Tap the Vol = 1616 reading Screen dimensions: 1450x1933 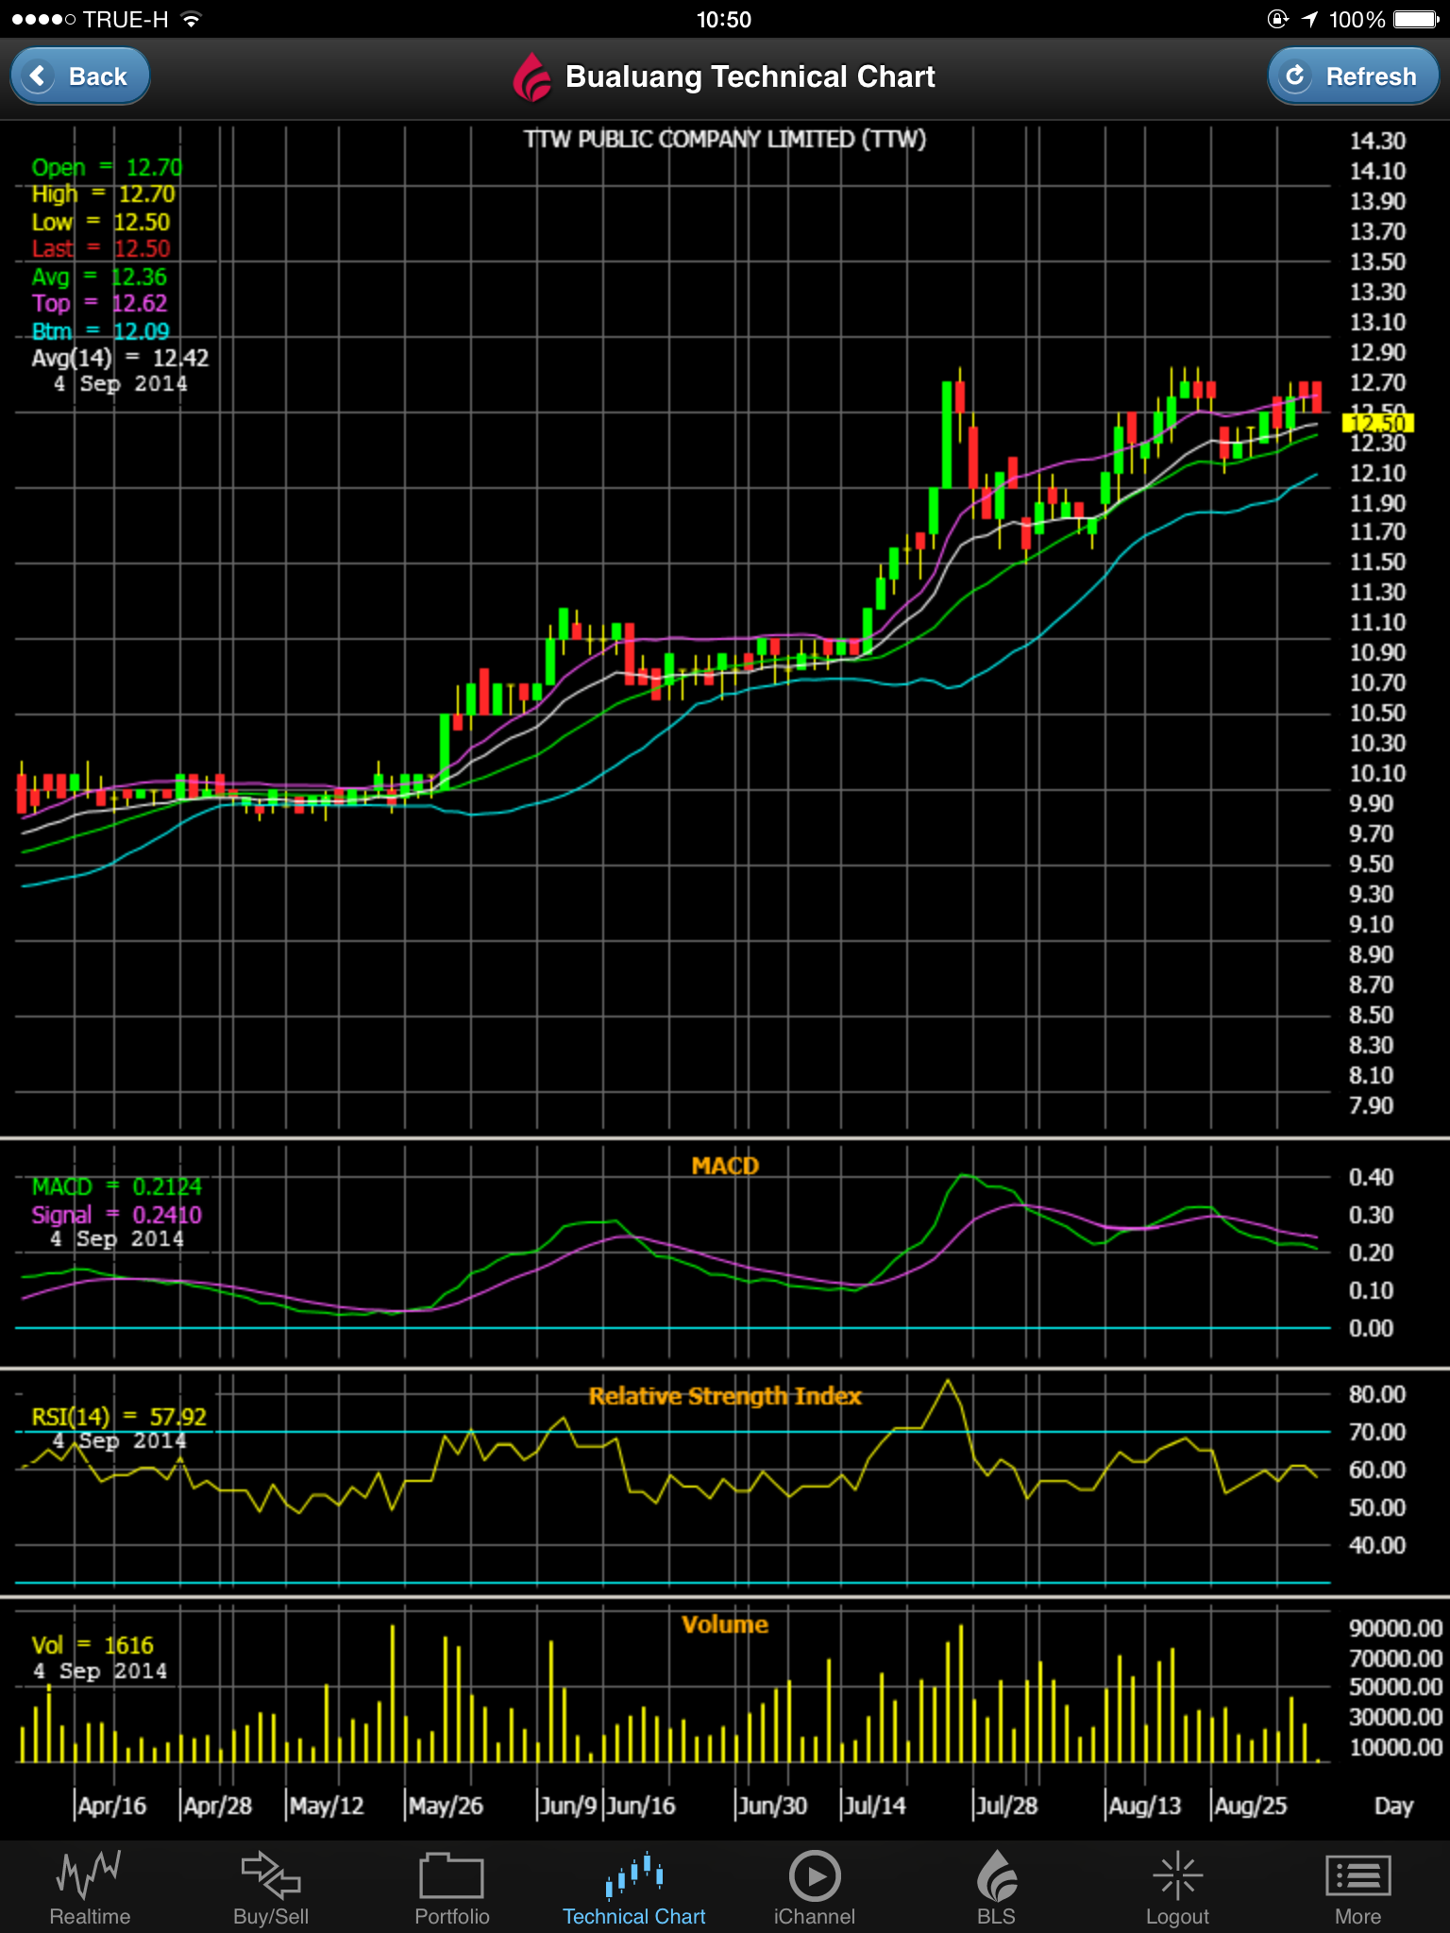pos(93,1645)
